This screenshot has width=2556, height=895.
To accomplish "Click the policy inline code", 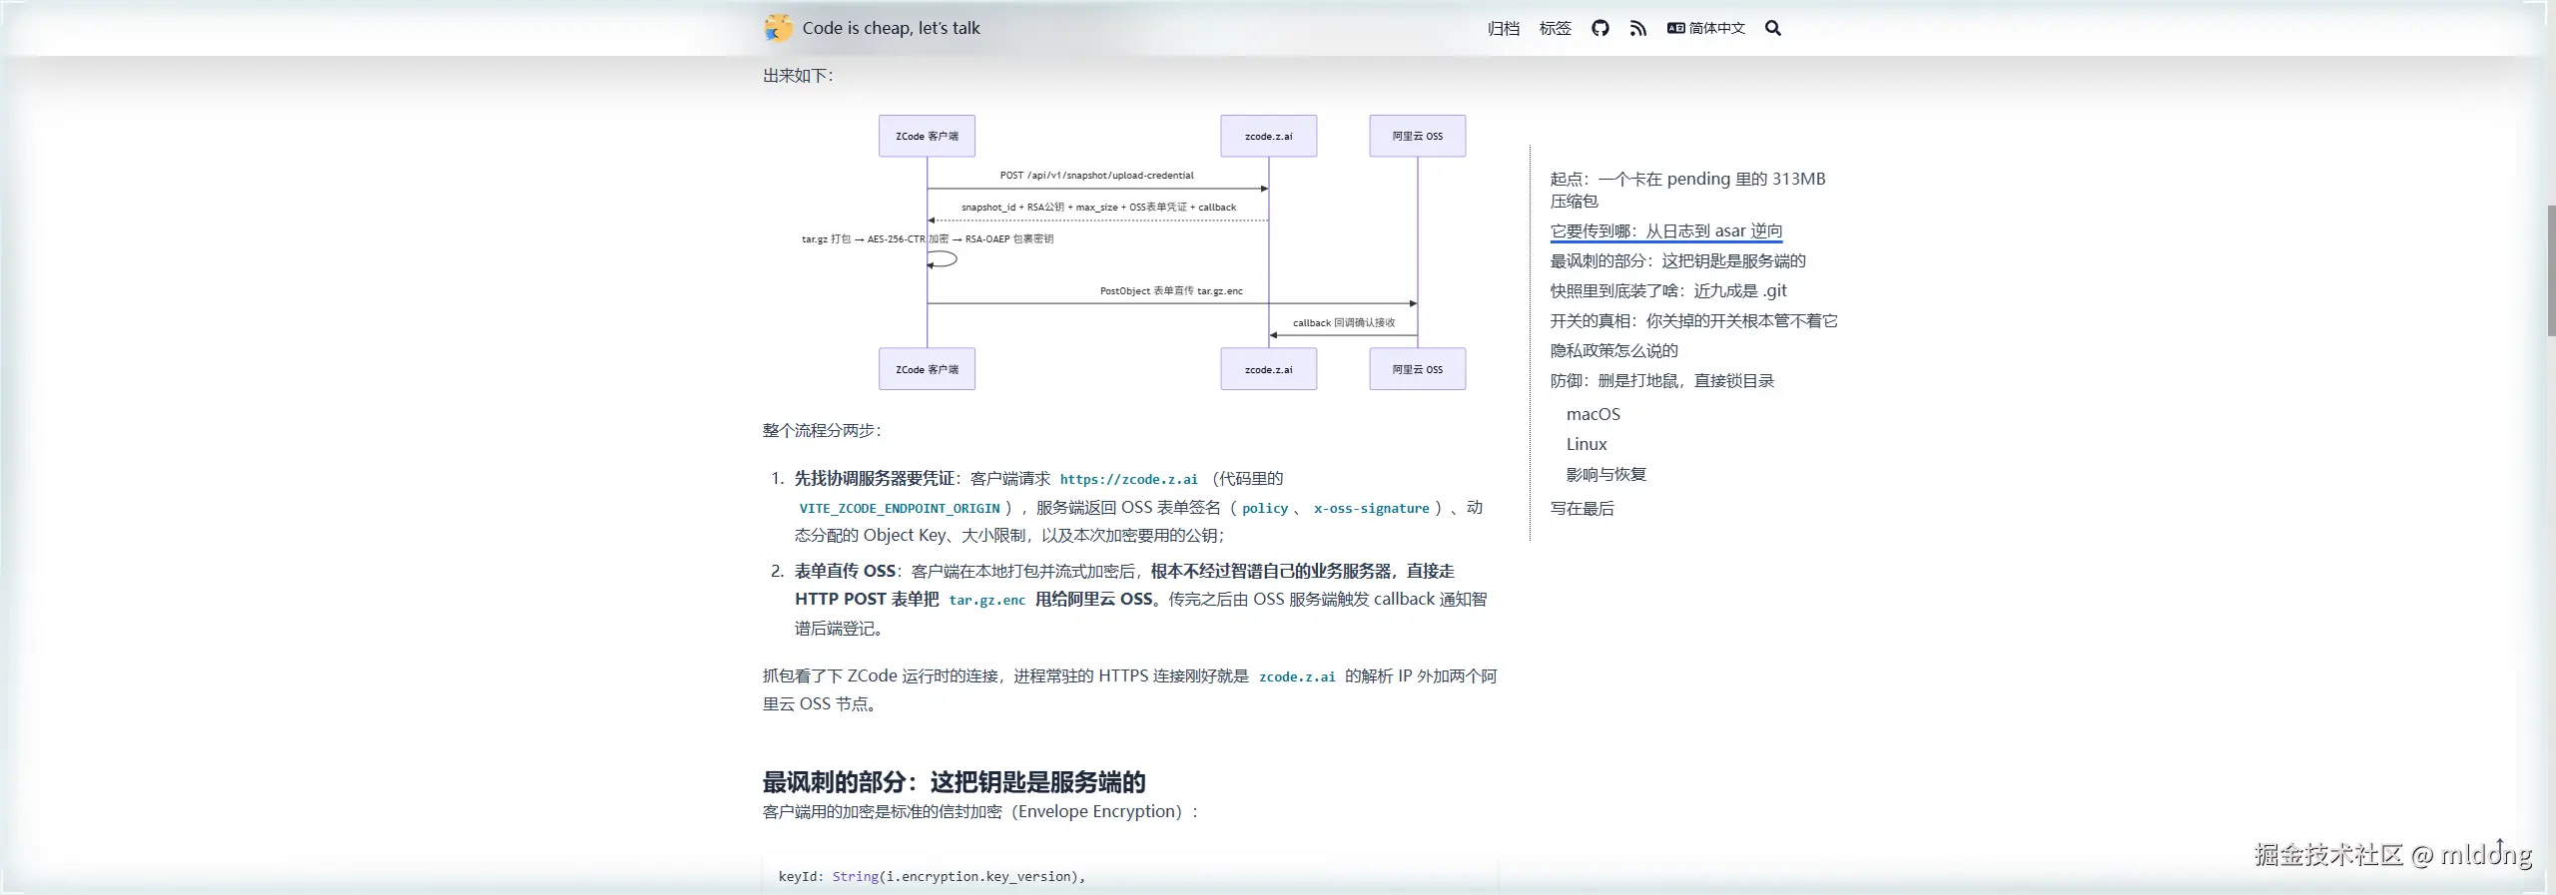I will pyautogui.click(x=1265, y=508).
